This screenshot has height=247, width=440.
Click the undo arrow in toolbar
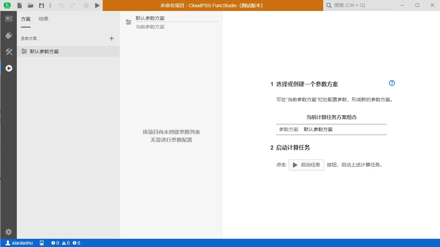61,5
